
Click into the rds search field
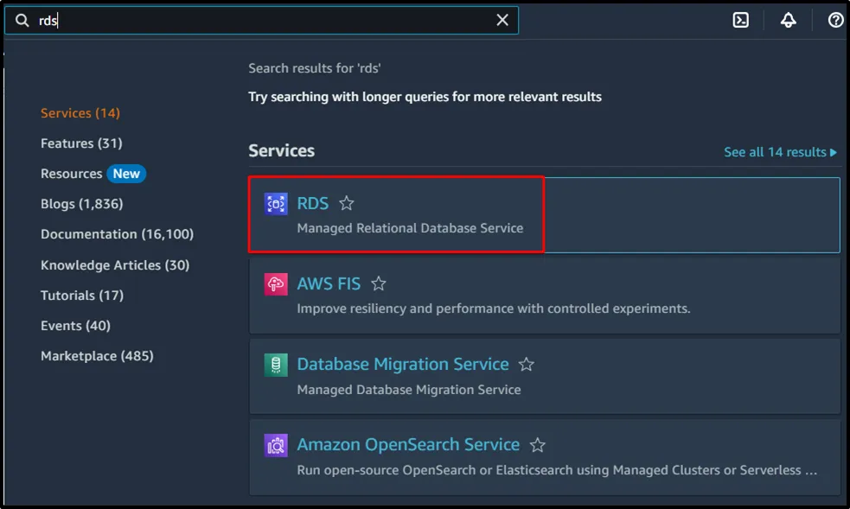pyautogui.click(x=259, y=21)
